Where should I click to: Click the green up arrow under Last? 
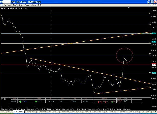20,102
